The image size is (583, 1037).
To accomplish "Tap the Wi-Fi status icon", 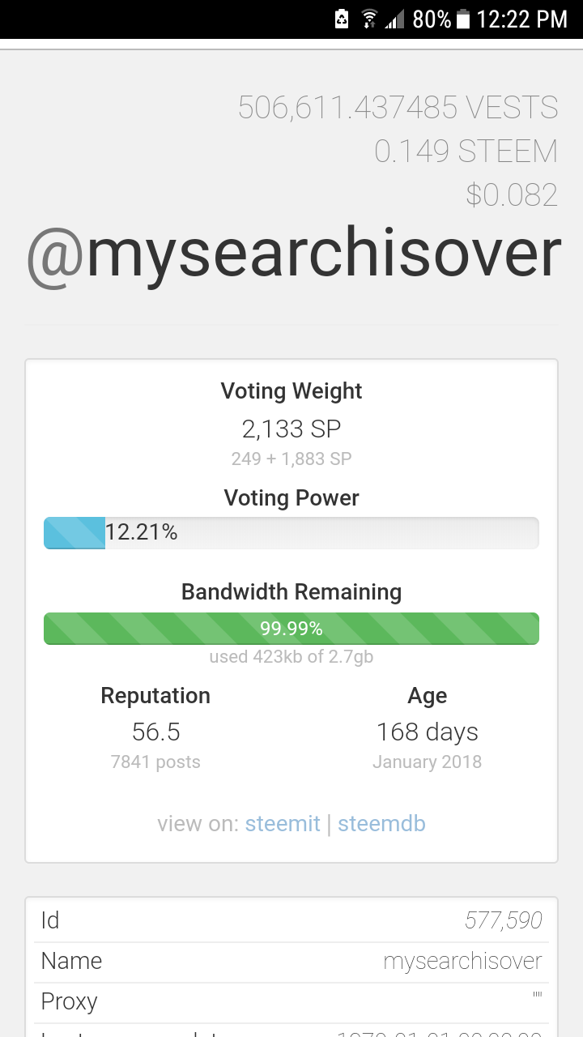I will [369, 19].
